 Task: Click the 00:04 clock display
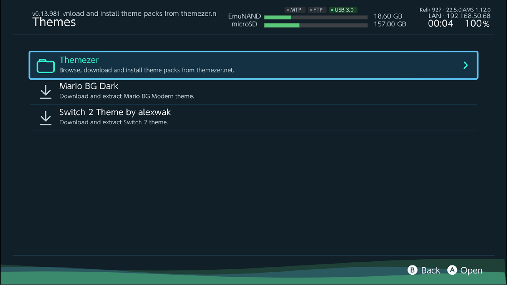(x=440, y=24)
